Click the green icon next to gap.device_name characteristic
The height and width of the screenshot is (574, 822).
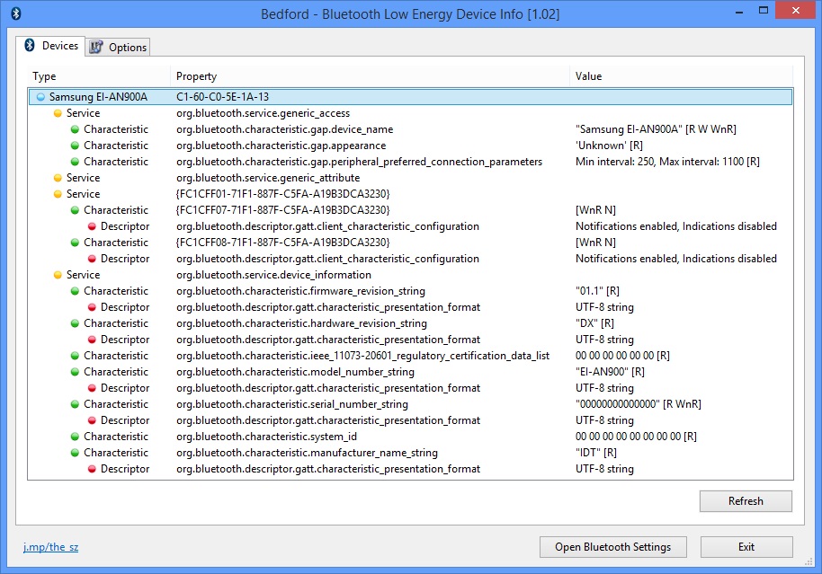[x=75, y=129]
